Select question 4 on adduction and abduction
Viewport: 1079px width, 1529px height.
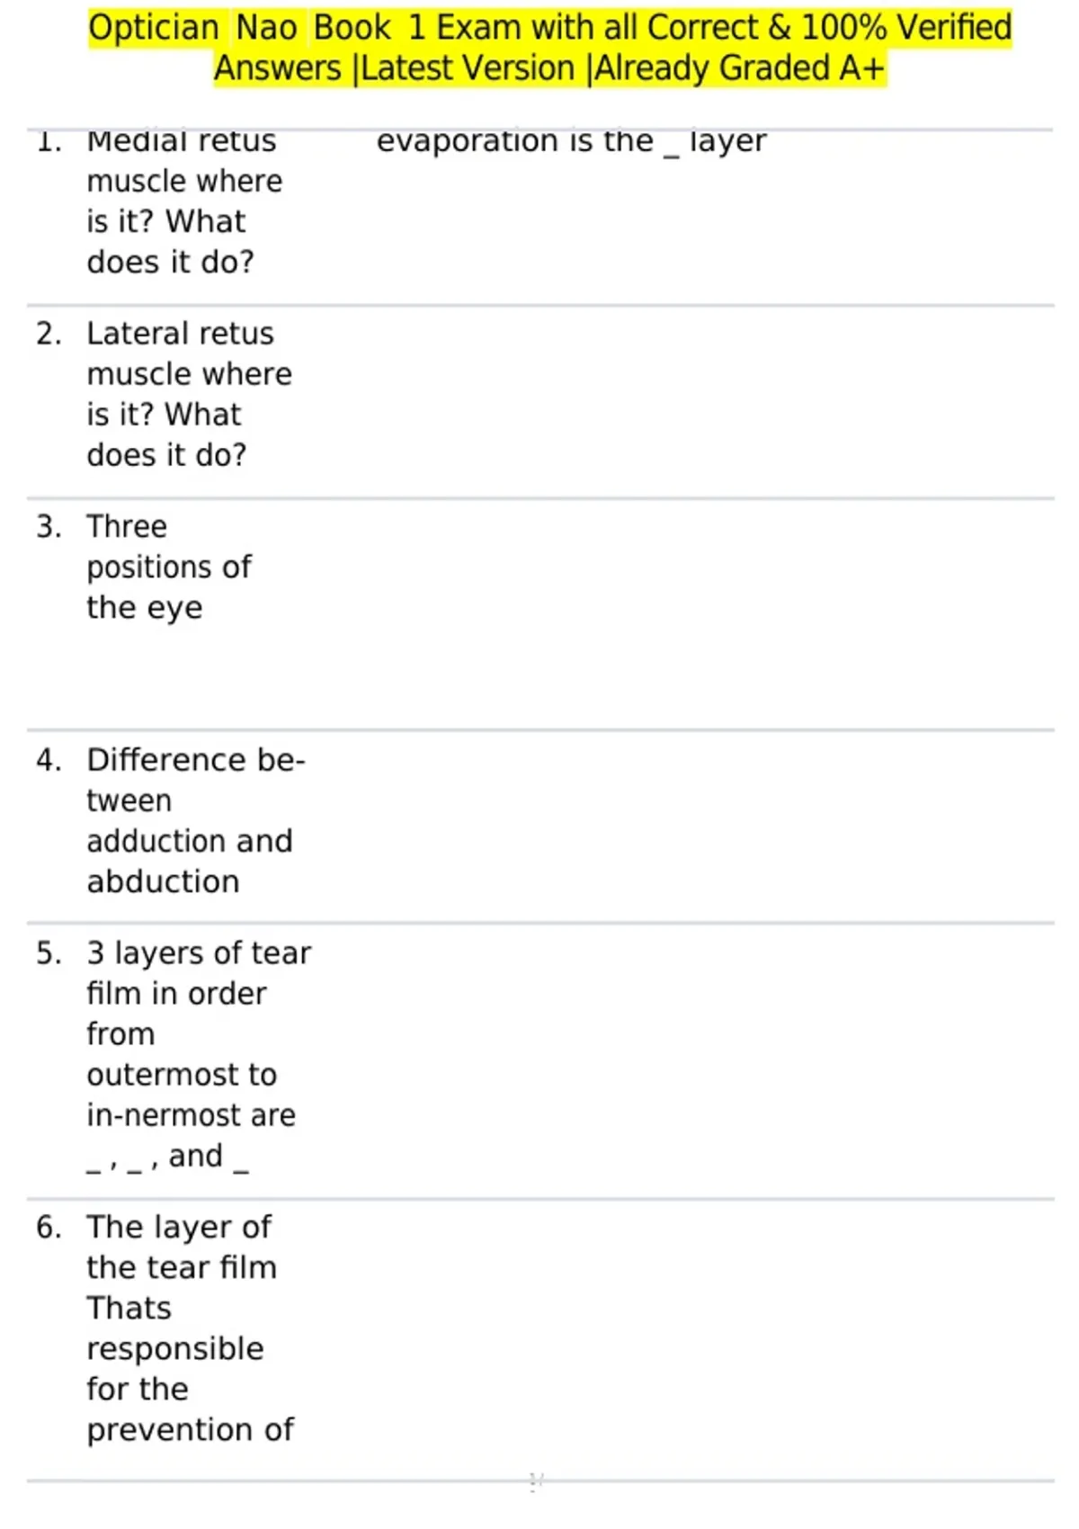pos(196,820)
